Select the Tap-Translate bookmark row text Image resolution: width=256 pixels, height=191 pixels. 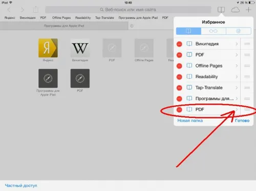[209, 88]
